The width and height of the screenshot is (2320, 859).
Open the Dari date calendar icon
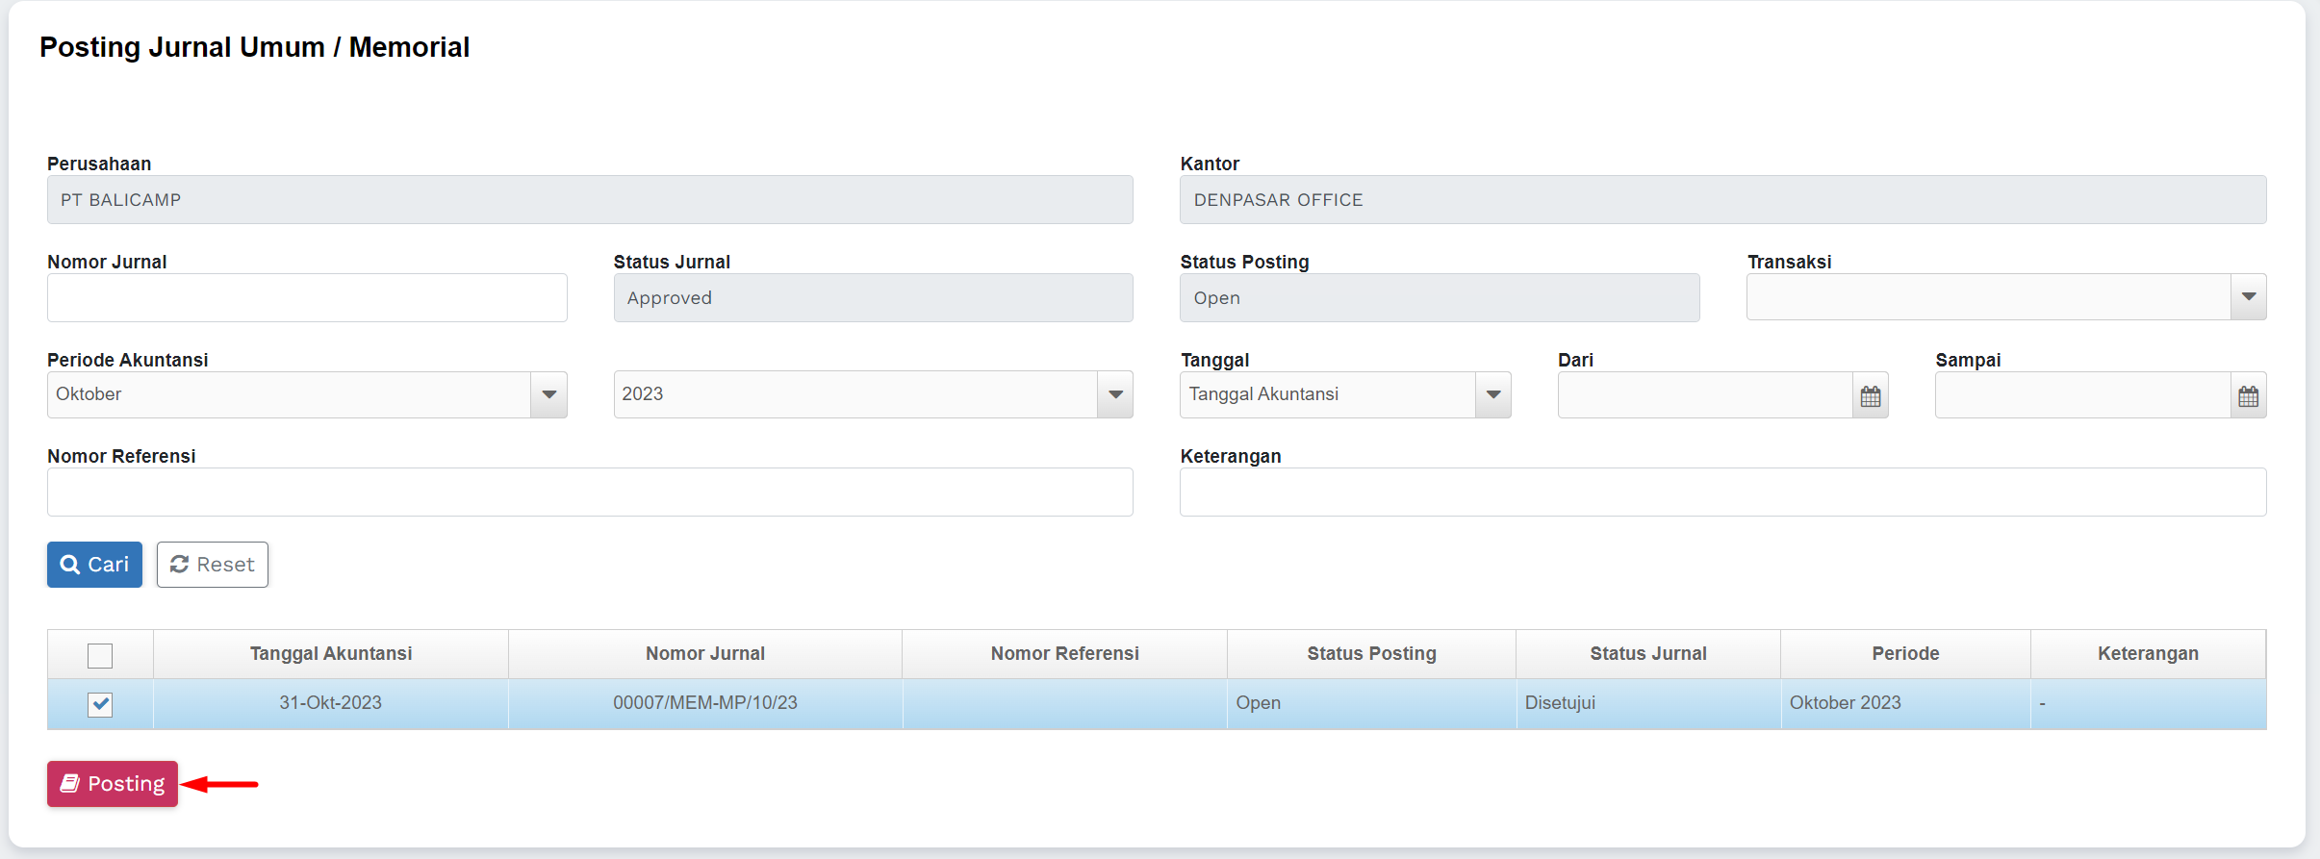pos(1870,396)
